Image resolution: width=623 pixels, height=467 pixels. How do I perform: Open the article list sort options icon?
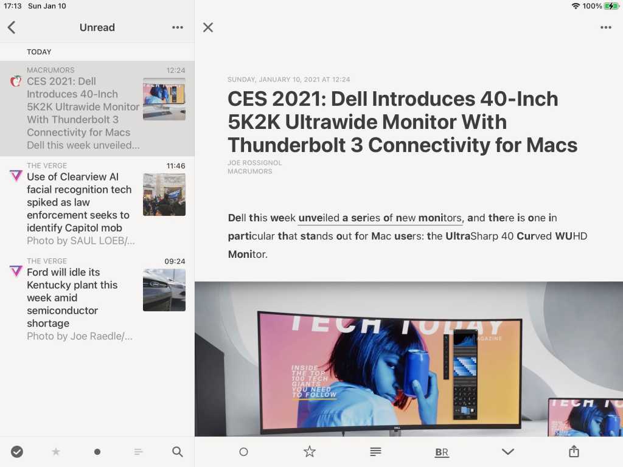click(138, 452)
